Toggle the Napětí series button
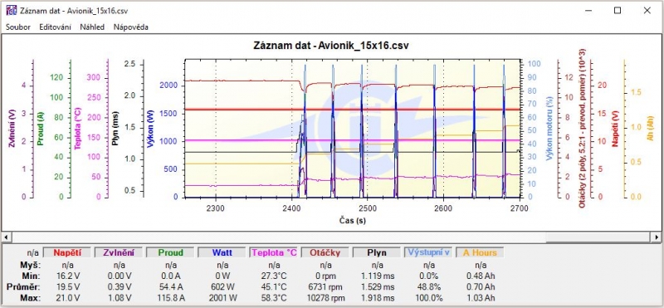 (66, 253)
